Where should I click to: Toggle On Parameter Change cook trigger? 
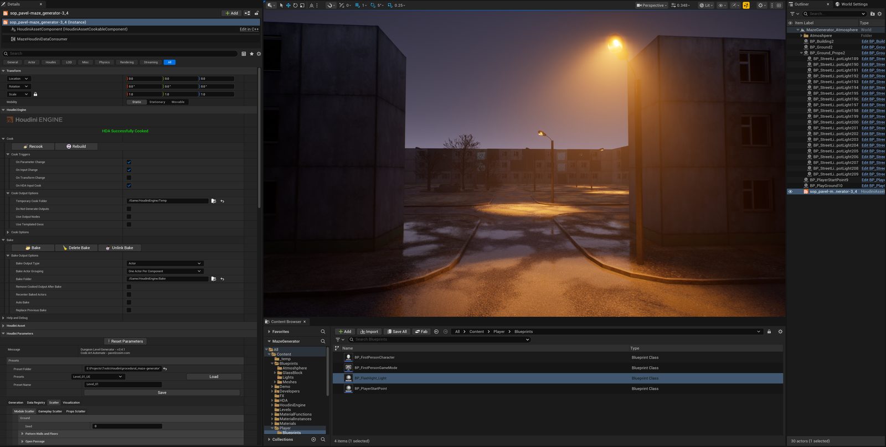click(129, 162)
